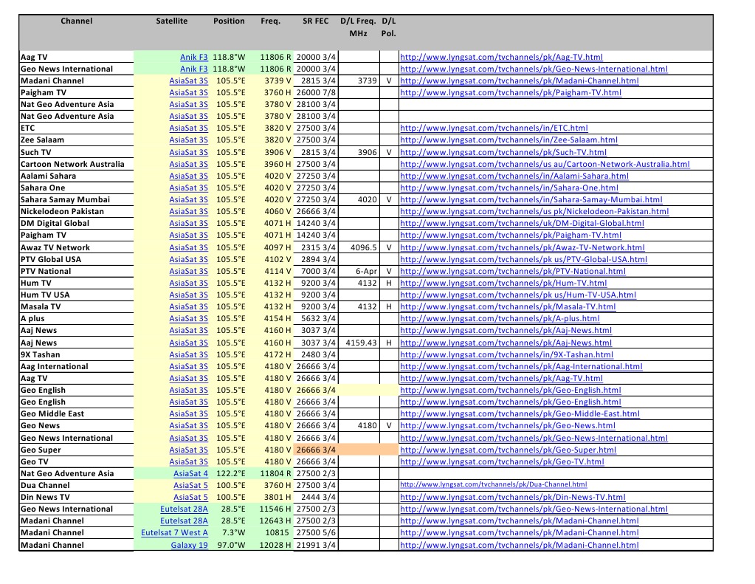This screenshot has height=584, width=755.
Task: Select the orange-highlighted 26666 3/4 cell
Action: tap(315, 450)
